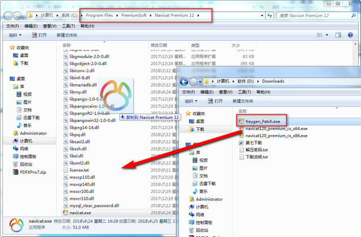Click Program Files in address path

pyautogui.click(x=99, y=15)
